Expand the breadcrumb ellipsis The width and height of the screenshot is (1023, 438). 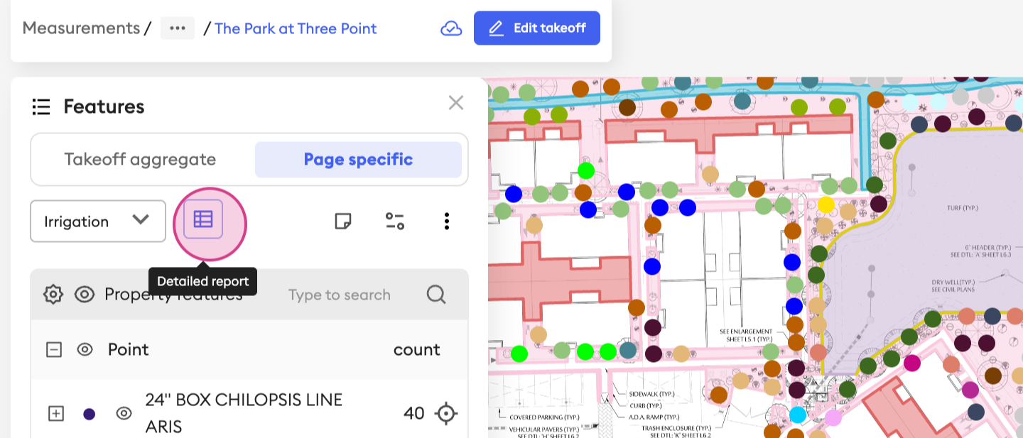click(x=178, y=28)
